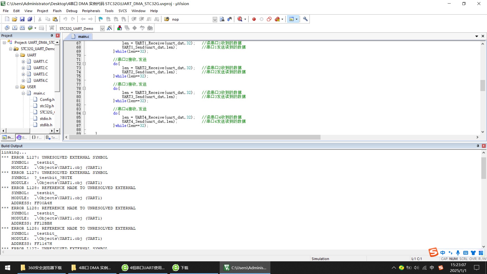This screenshot has width=487, height=274.
Task: Collapse the do block at line 84
Action: point(84,113)
